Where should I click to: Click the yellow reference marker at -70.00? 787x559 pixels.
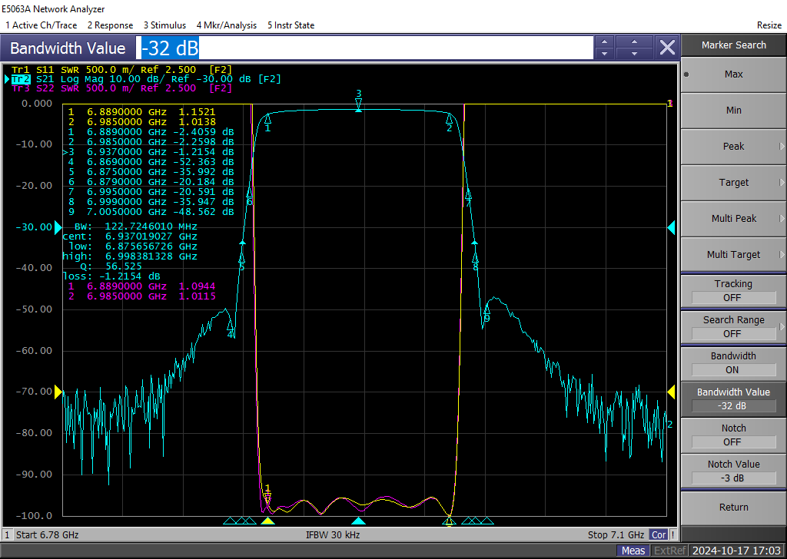click(58, 392)
